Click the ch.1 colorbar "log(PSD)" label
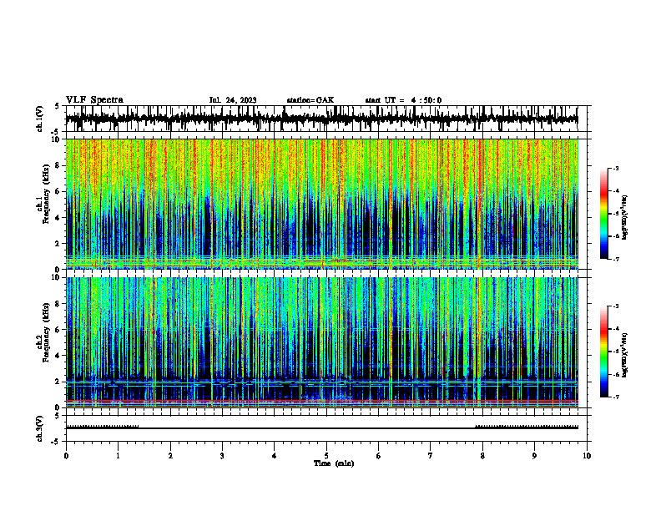 pyautogui.click(x=625, y=218)
